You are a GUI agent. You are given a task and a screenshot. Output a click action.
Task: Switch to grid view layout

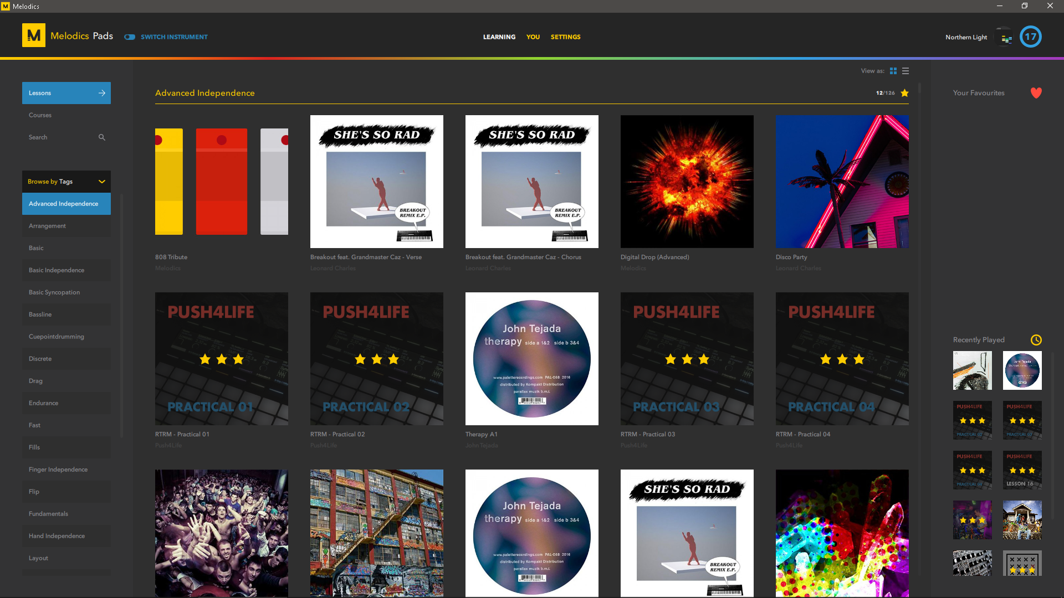coord(893,71)
